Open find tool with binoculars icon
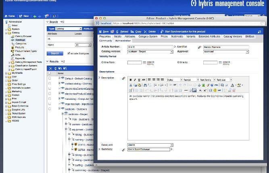The height and width of the screenshot is (173, 269). point(145,85)
